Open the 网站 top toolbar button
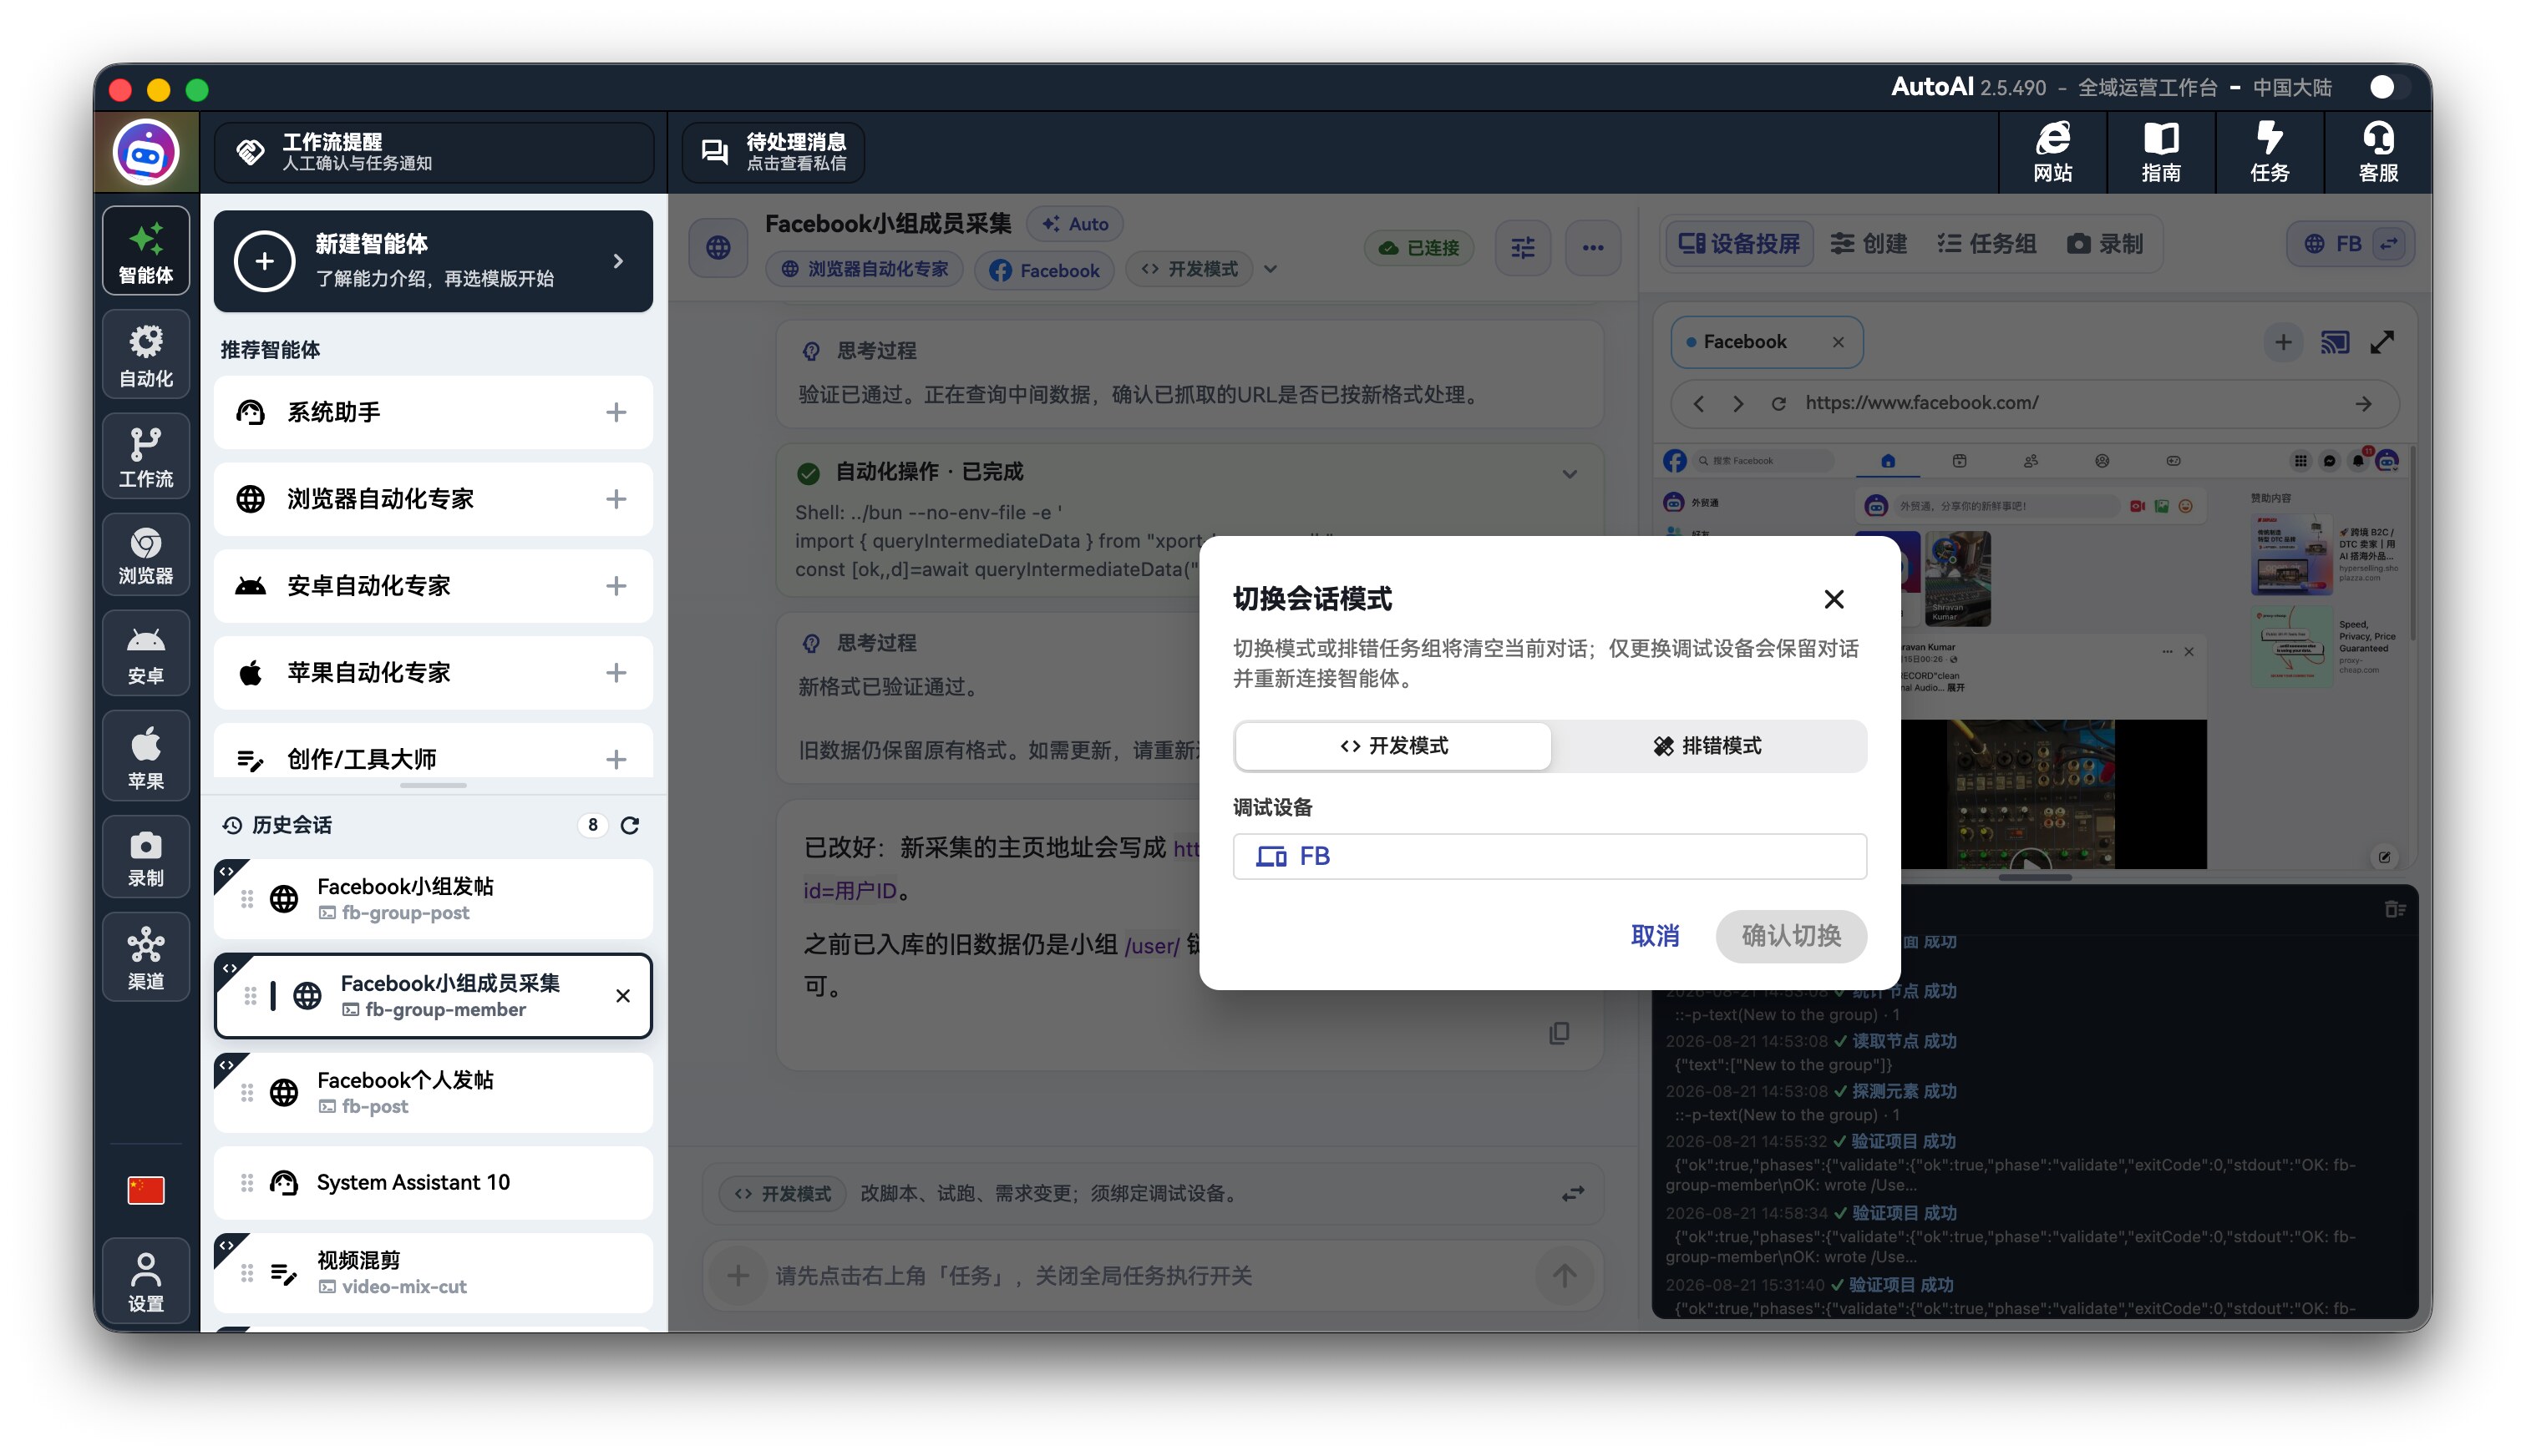Screen dimensions: 2526x1456 click(2053, 153)
